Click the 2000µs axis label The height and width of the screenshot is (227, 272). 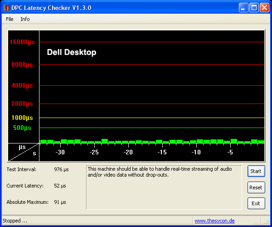tap(22, 104)
